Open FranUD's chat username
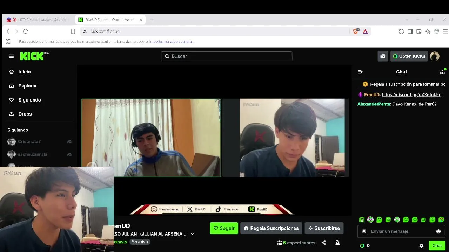The height and width of the screenshot is (252, 449). tap(372, 95)
